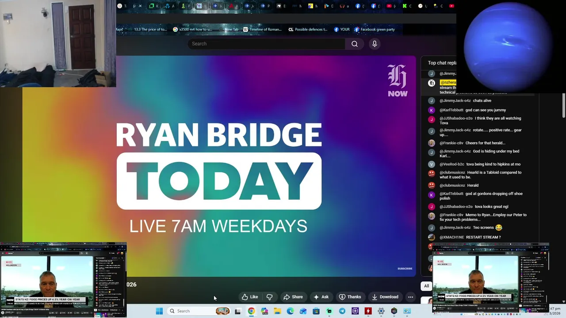Click inside the YouTube Search field
This screenshot has width=566, height=318.
pyautogui.click(x=267, y=44)
